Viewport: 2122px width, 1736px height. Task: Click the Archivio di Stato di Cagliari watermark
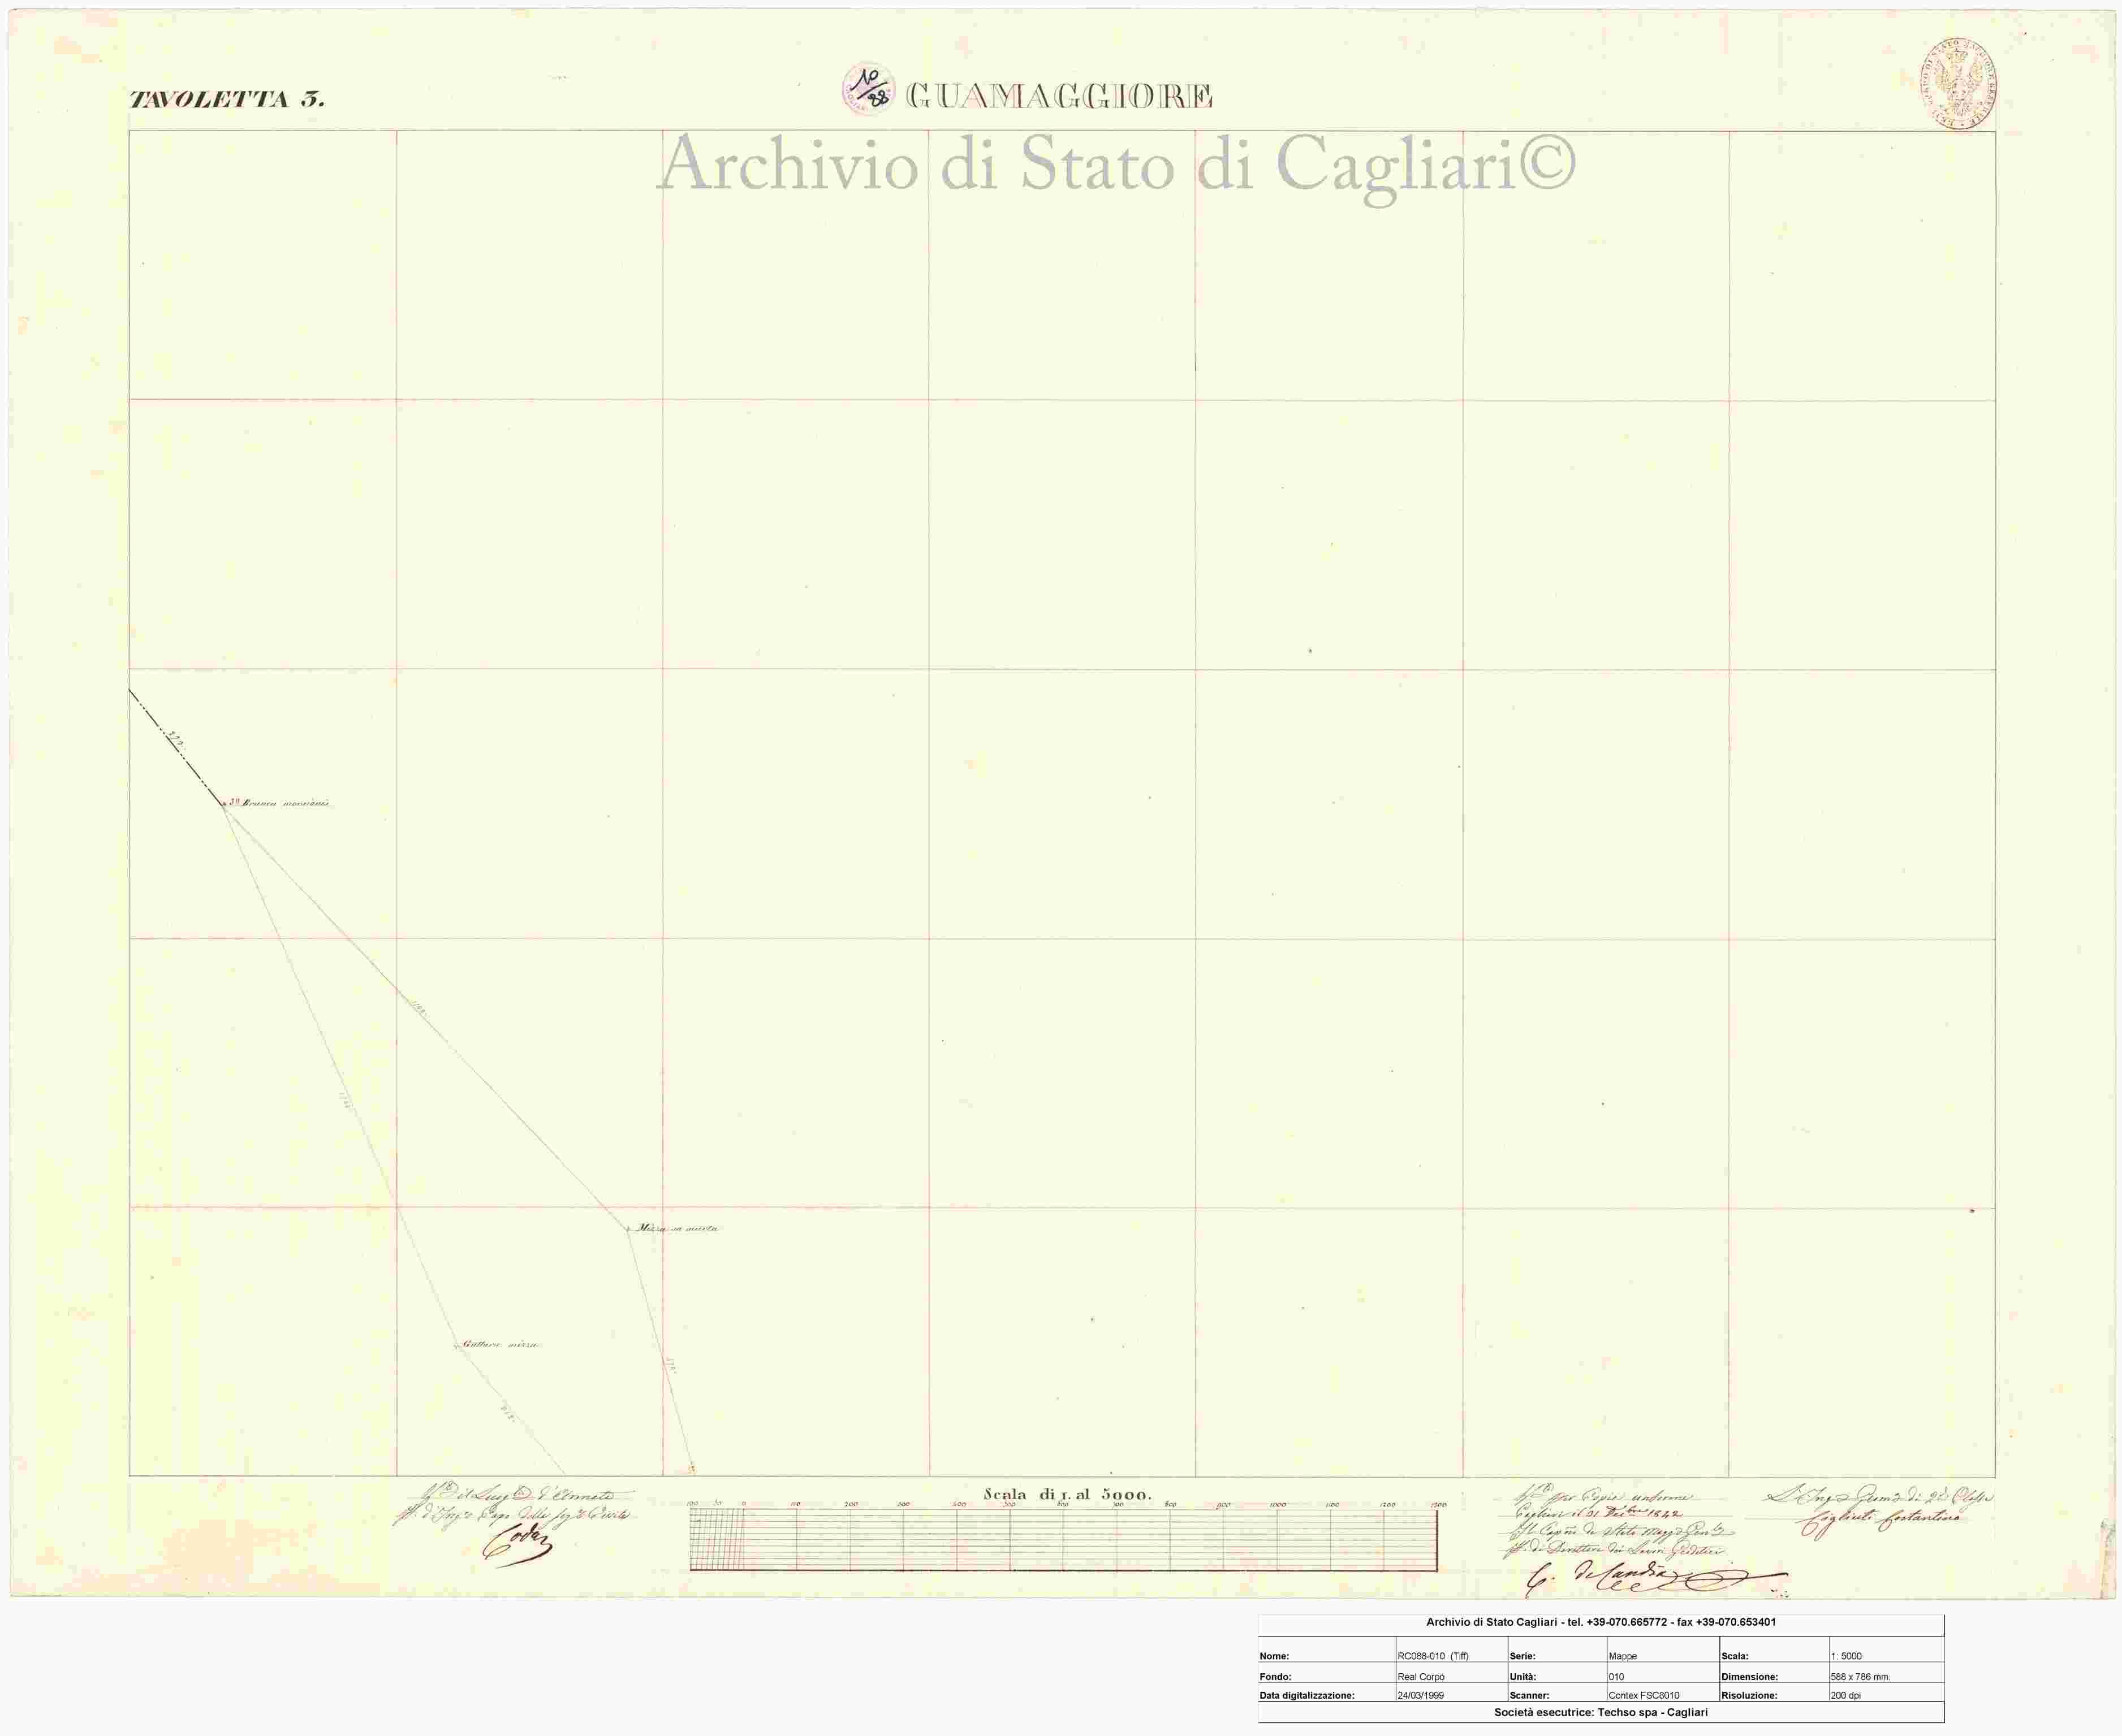[1115, 166]
